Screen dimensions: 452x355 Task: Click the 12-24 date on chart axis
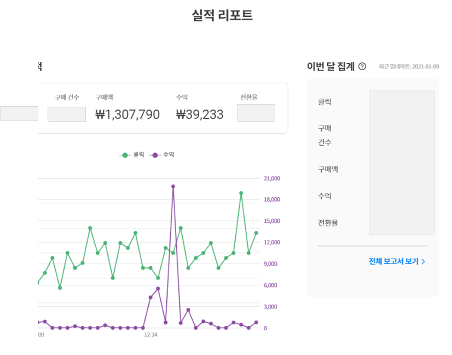(151, 335)
